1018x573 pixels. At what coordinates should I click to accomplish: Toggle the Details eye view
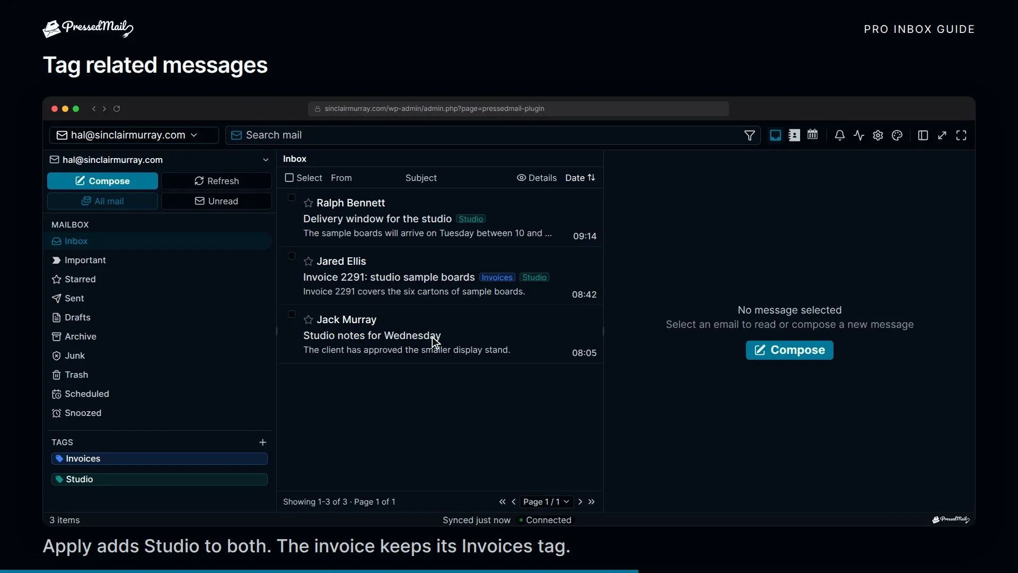[537, 178]
